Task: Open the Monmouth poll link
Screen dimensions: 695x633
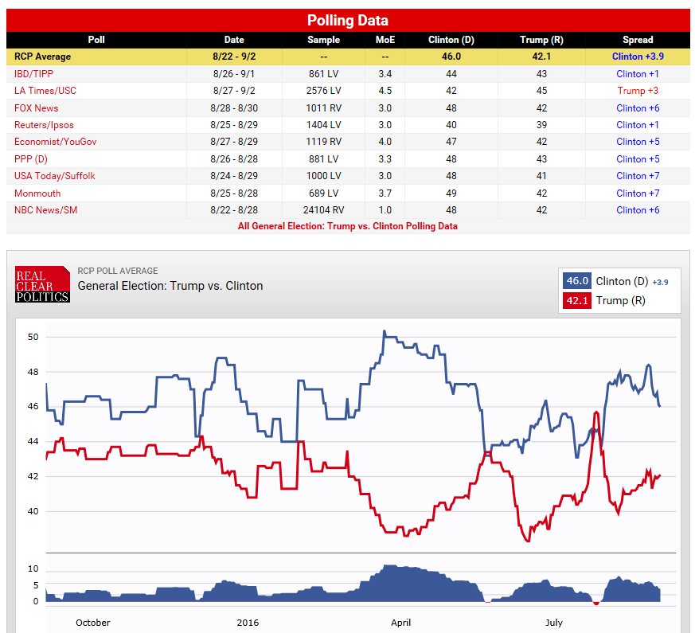Action: pos(37,193)
